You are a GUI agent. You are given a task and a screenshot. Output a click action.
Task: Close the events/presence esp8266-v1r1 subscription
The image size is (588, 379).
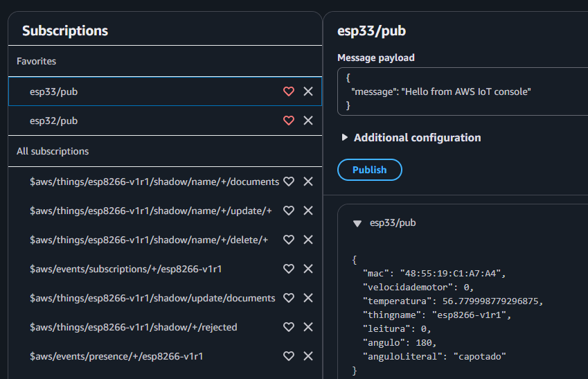308,356
